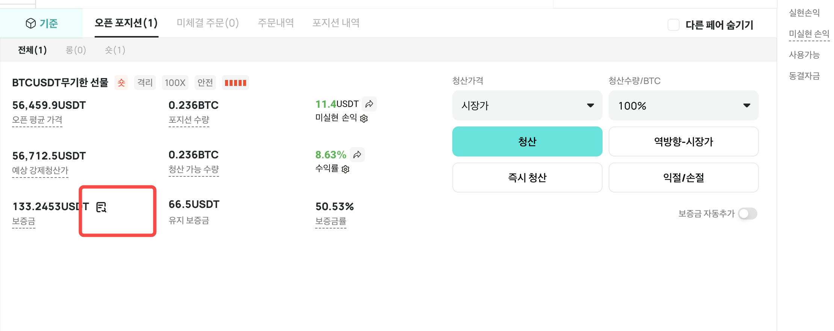Image resolution: width=834 pixels, height=331 pixels.
Task: Open the gear settings next to 미실현 손익
Action: tap(364, 119)
